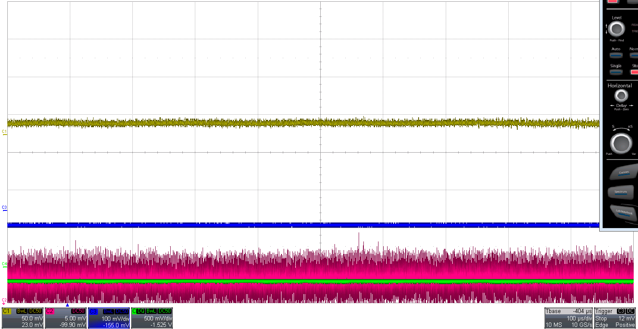
Task: Click the 100 µs/div timebase value
Action: (x=579, y=318)
